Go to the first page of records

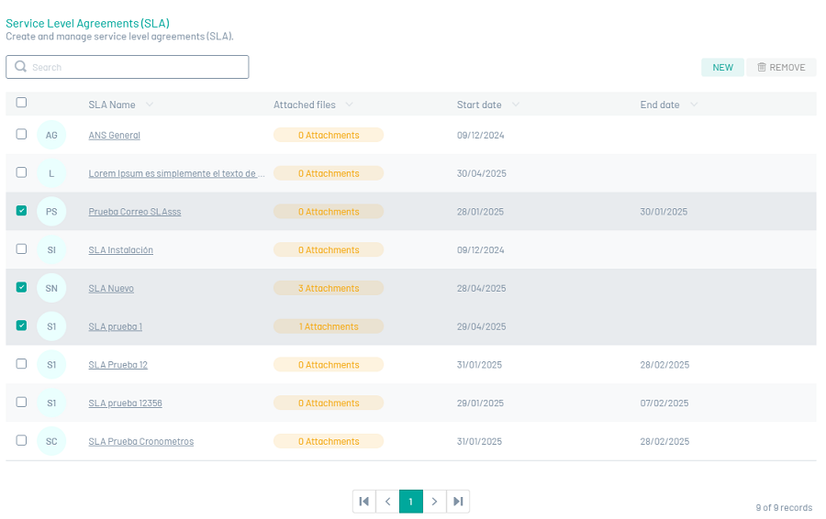click(364, 502)
